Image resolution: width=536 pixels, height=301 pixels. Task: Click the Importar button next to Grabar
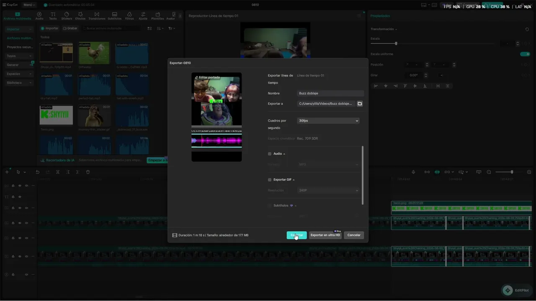click(49, 28)
